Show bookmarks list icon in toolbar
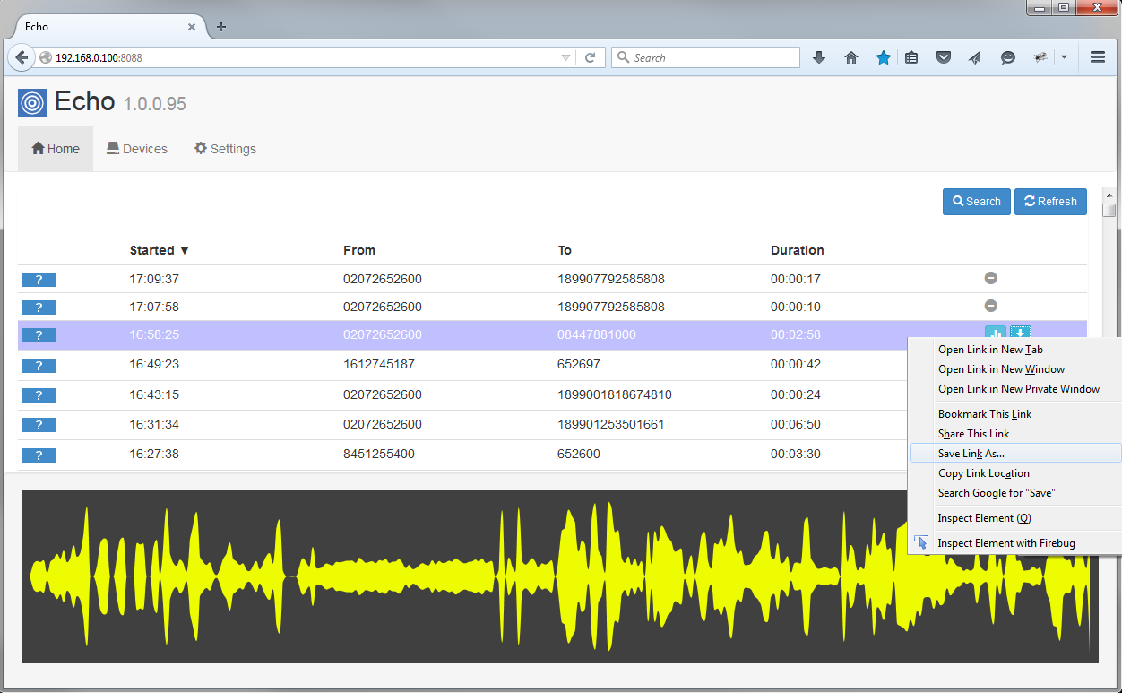The width and height of the screenshot is (1122, 693). 911,57
